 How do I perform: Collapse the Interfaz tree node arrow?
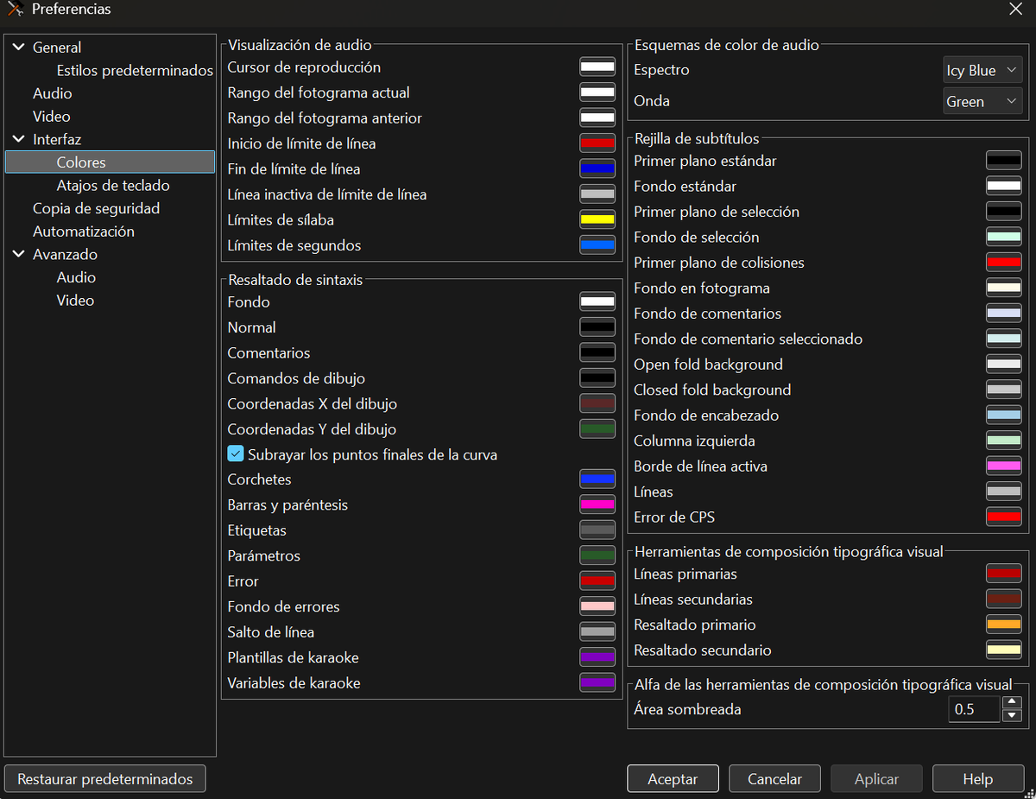coord(19,139)
